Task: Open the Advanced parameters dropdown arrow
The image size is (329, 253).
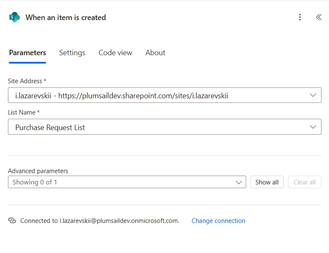Action: tap(239, 182)
